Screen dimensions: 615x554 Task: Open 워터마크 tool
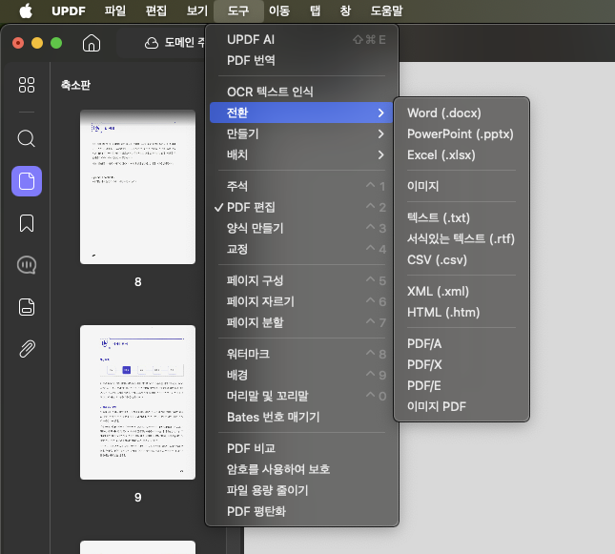click(x=301, y=354)
